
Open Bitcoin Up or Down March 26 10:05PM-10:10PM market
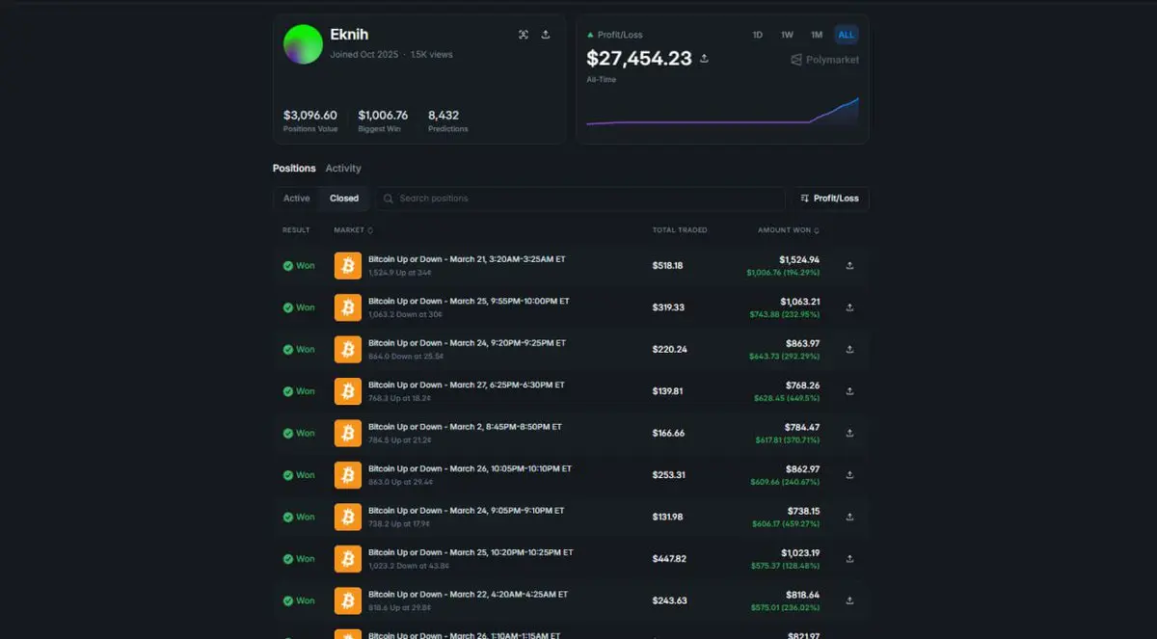470,468
